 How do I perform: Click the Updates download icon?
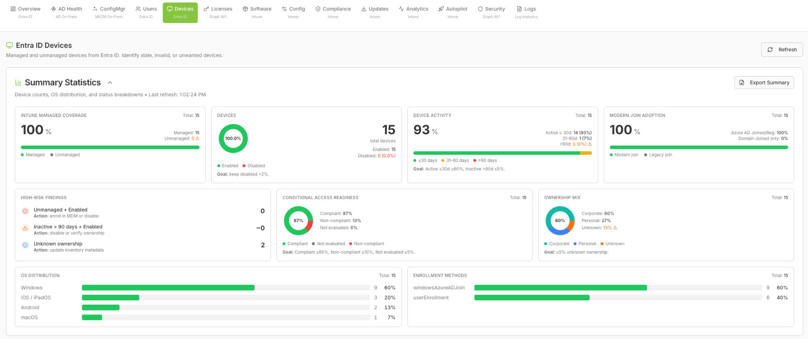tap(364, 9)
